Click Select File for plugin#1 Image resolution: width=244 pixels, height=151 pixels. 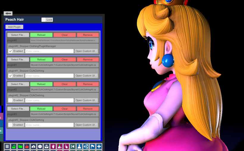(x=18, y=60)
